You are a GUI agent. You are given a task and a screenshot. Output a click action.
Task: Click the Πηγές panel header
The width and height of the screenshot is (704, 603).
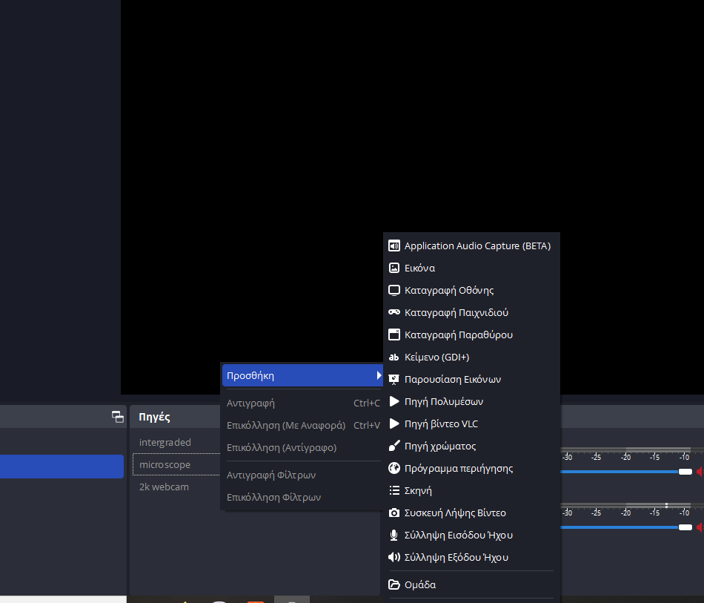coord(154,417)
